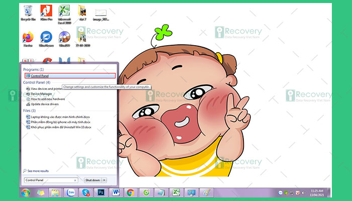Screen dimensions: 352x201
Task: Open How to add new hardware
Action: pyautogui.click(x=45, y=99)
